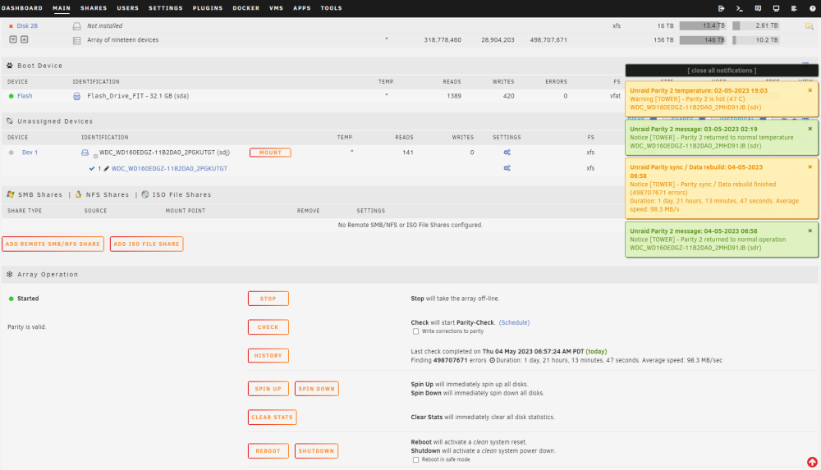Click the Unassigned Devices section icon
This screenshot has height=470, width=821.
pyautogui.click(x=10, y=121)
